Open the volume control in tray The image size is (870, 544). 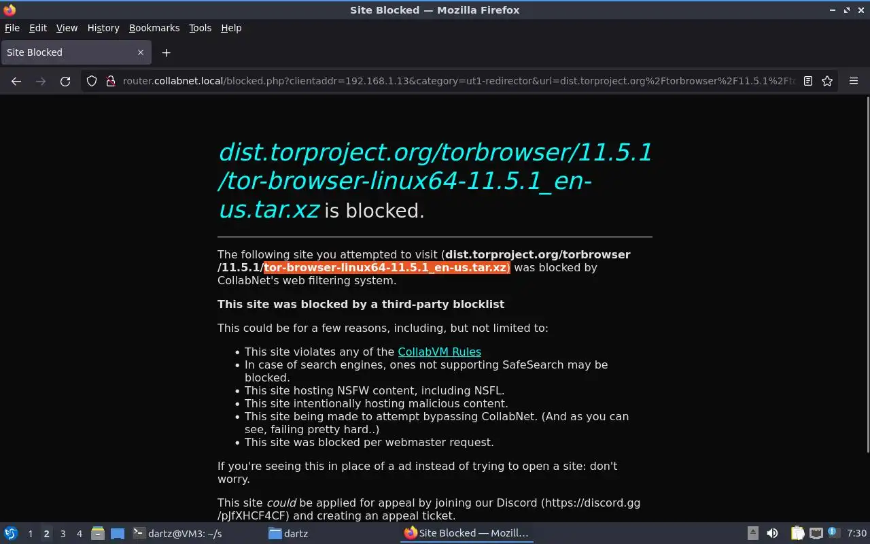point(772,534)
